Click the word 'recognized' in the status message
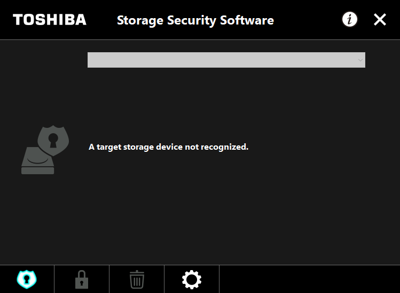 [x=224, y=147]
